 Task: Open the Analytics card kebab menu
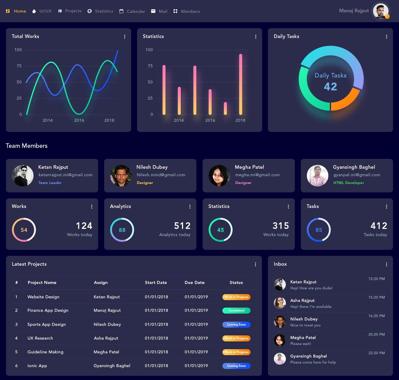point(190,206)
